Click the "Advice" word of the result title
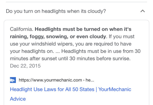The height and width of the screenshot is (105, 153). [18, 99]
